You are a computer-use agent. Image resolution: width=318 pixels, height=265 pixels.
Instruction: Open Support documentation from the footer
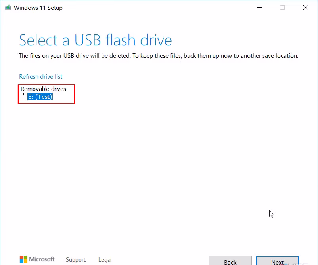(76, 260)
